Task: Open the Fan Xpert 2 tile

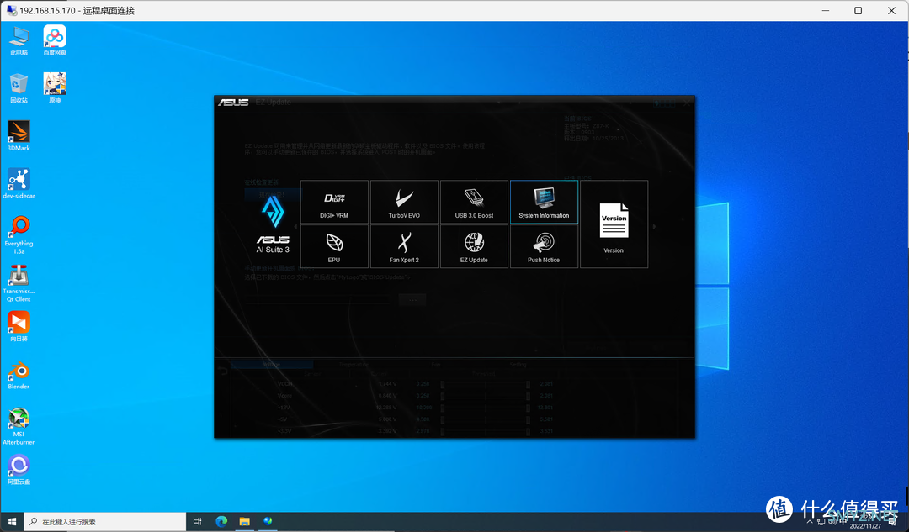Action: pyautogui.click(x=404, y=246)
